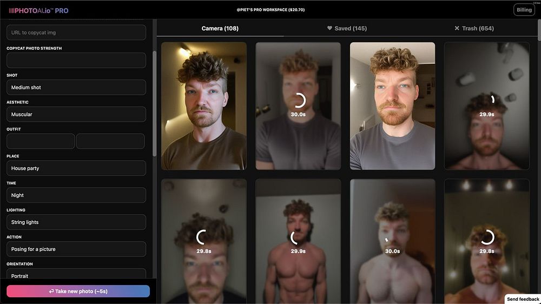Click the PhotoAI.io PRO logo
The height and width of the screenshot is (304, 541).
pyautogui.click(x=38, y=11)
